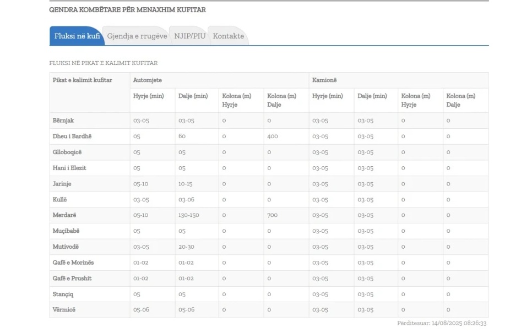
Task: Select the Qafë e Morinës row name
Action: pos(73,263)
